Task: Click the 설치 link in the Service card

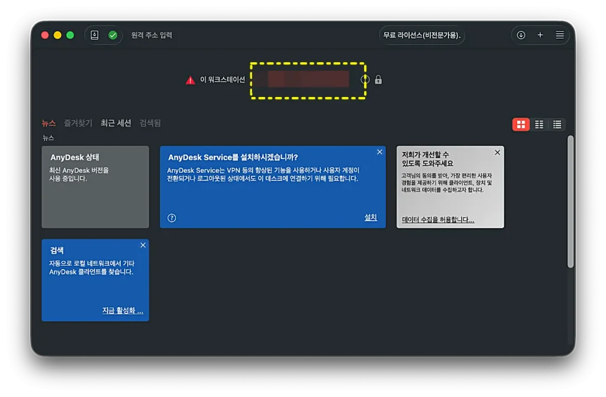Action: pos(370,217)
